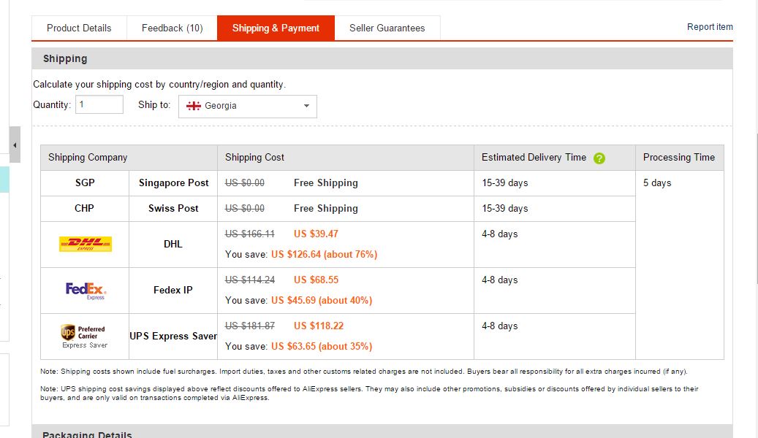Click the left sidebar collapse arrow
The image size is (758, 438).
point(15,145)
